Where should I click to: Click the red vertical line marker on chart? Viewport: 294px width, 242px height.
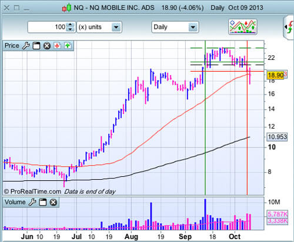point(247,117)
